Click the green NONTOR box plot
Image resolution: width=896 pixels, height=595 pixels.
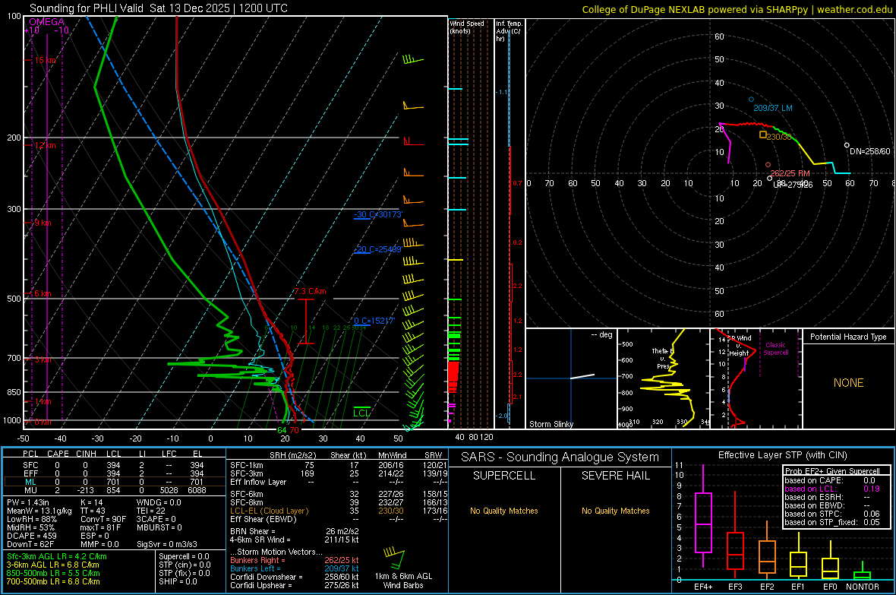pyautogui.click(x=863, y=571)
